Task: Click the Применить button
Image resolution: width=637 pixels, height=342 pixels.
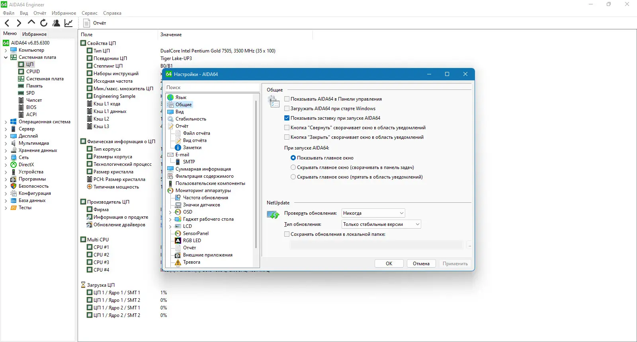Action: 455,264
